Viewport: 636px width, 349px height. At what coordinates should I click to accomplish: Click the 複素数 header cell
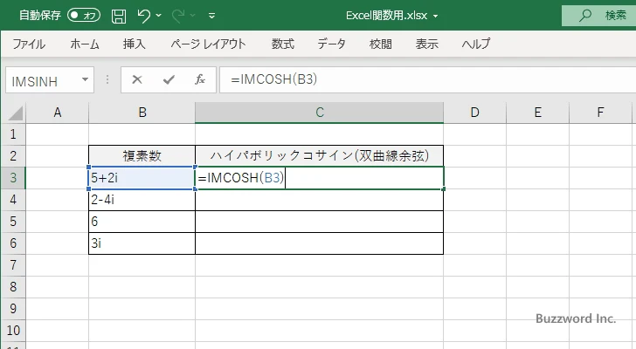pyautogui.click(x=142, y=156)
